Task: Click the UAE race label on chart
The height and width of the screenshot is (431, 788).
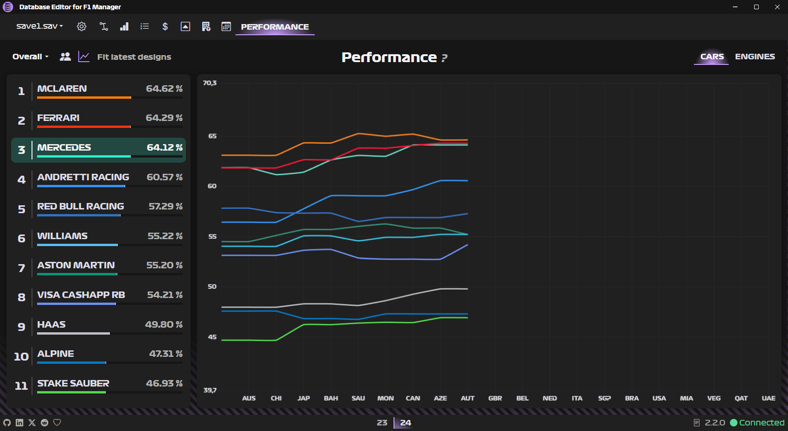Action: click(769, 398)
